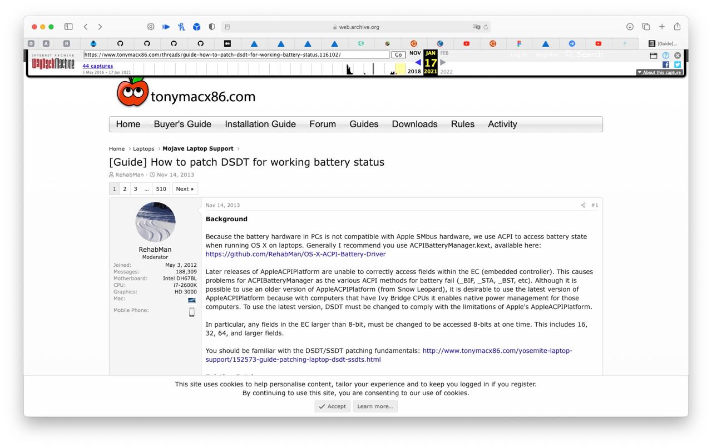Open the Downloads menu item
Image resolution: width=712 pixels, height=448 pixels.
point(414,124)
